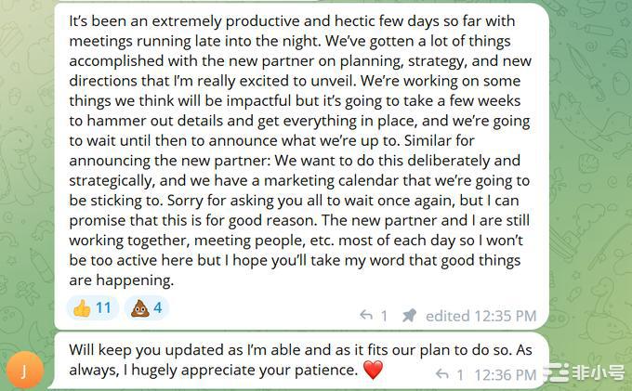The image size is (632, 391).
Task: Click the thumbs-up reaction with 11 votes
Action: [93, 308]
